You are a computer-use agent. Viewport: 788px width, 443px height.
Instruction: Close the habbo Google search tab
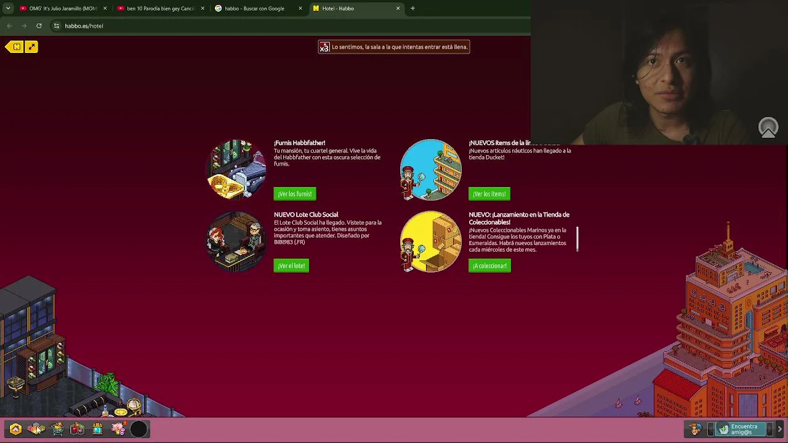pos(300,9)
